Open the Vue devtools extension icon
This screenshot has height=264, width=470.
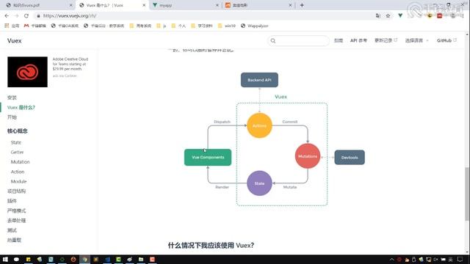(x=400, y=15)
